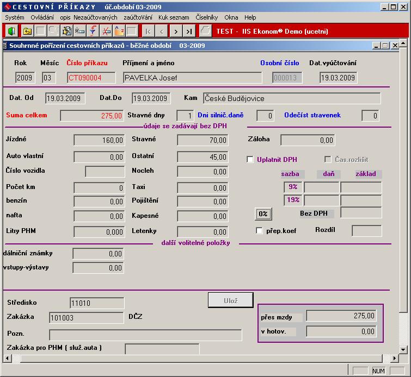Click the copy document toolbar icon
The height and width of the screenshot is (377, 411).
coord(54,31)
